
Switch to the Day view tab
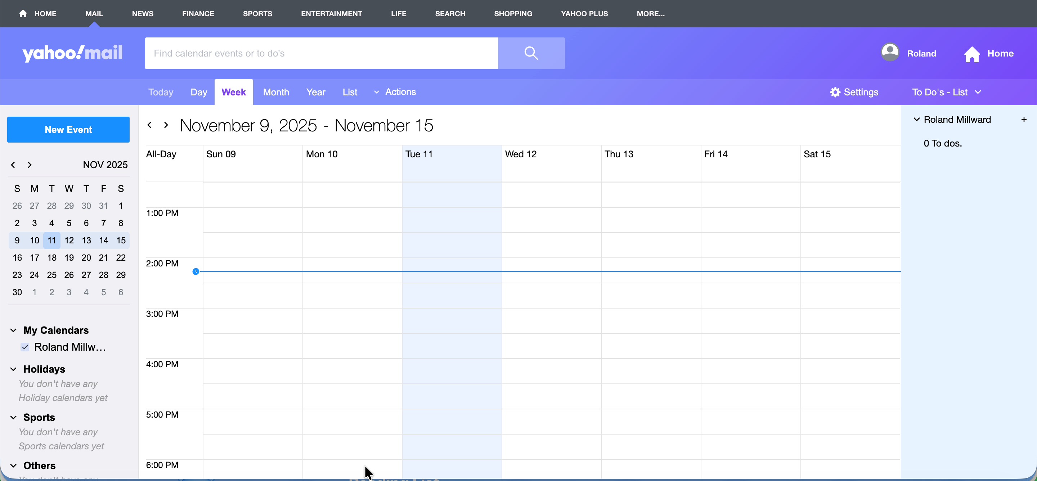[x=198, y=92]
